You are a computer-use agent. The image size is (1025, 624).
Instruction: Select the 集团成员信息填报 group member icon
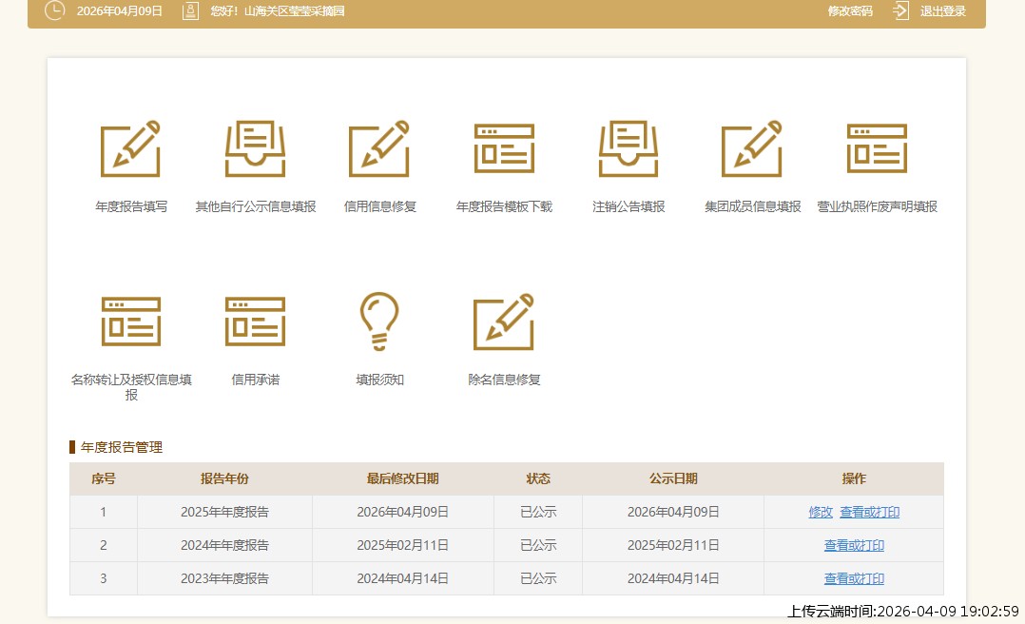click(752, 147)
